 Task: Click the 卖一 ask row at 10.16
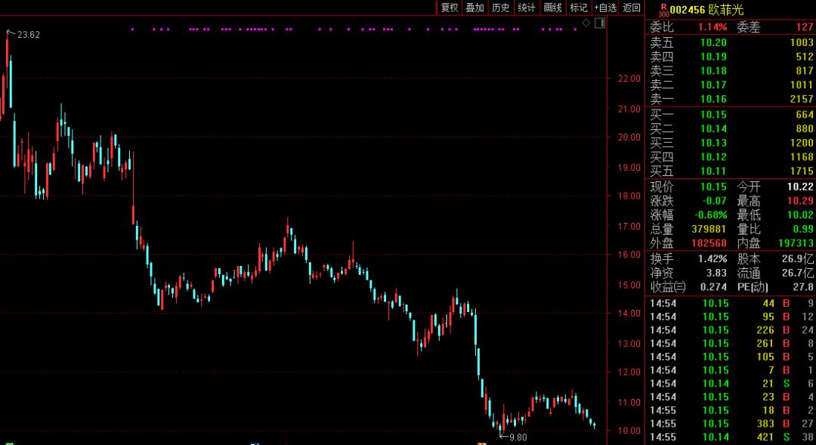(731, 99)
